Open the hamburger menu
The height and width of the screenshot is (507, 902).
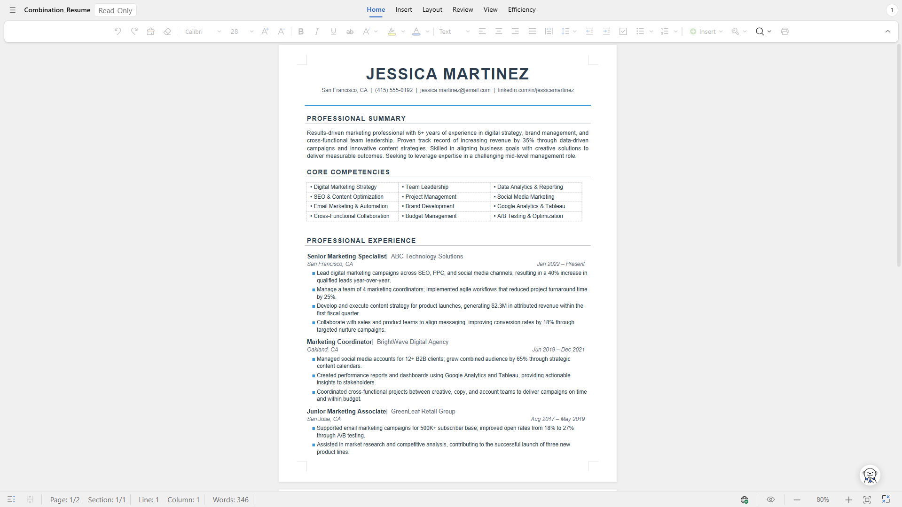click(x=13, y=10)
